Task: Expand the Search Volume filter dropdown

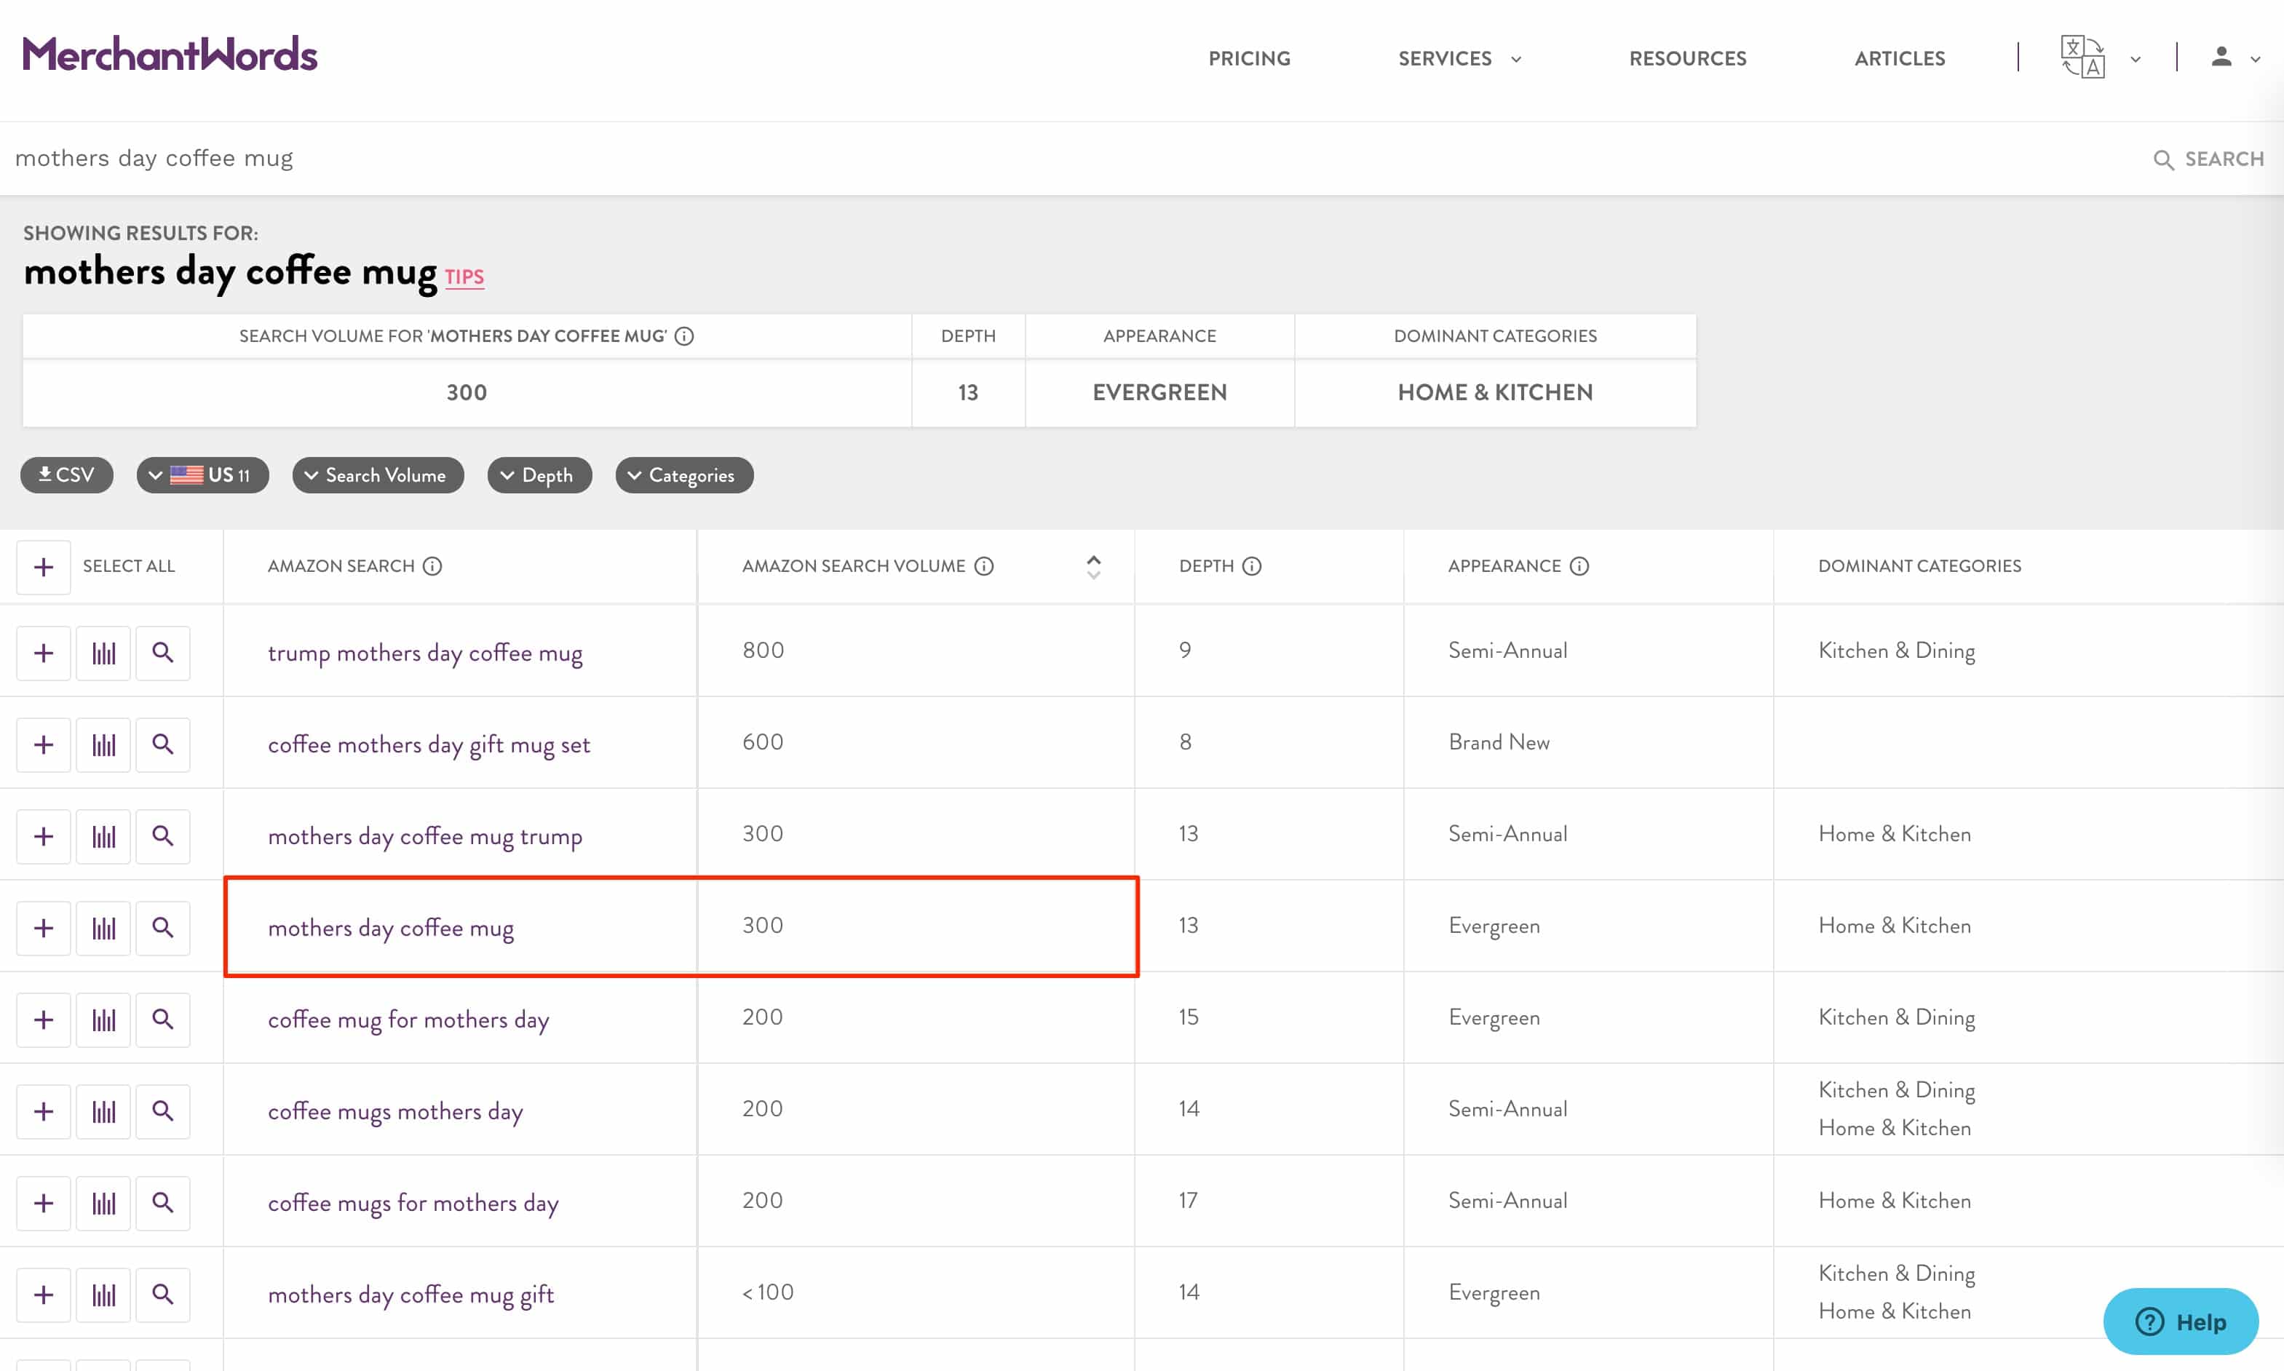Action: tap(378, 475)
